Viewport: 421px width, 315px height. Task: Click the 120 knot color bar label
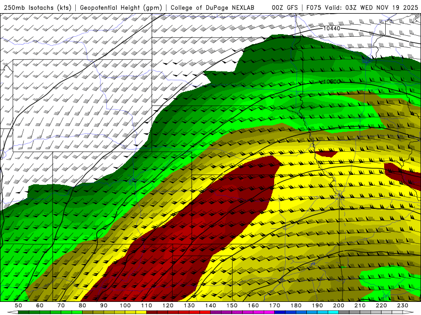168,306
